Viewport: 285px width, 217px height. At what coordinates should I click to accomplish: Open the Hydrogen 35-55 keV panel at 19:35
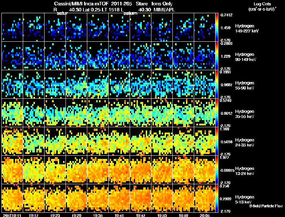click(x=98, y=113)
